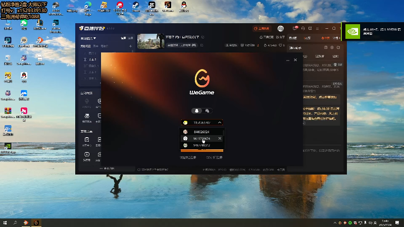The width and height of the screenshot is (404, 227).
Task: Switch to WeChat login in WeGame
Action: click(x=207, y=110)
